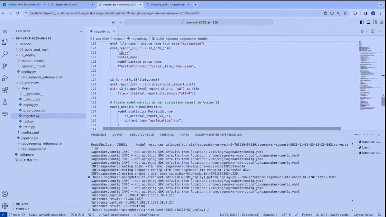Click the command center search box
Screen dimensions: 386x217
(x=199, y=23)
